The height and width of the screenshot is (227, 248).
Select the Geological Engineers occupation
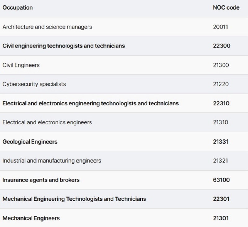coord(30,142)
